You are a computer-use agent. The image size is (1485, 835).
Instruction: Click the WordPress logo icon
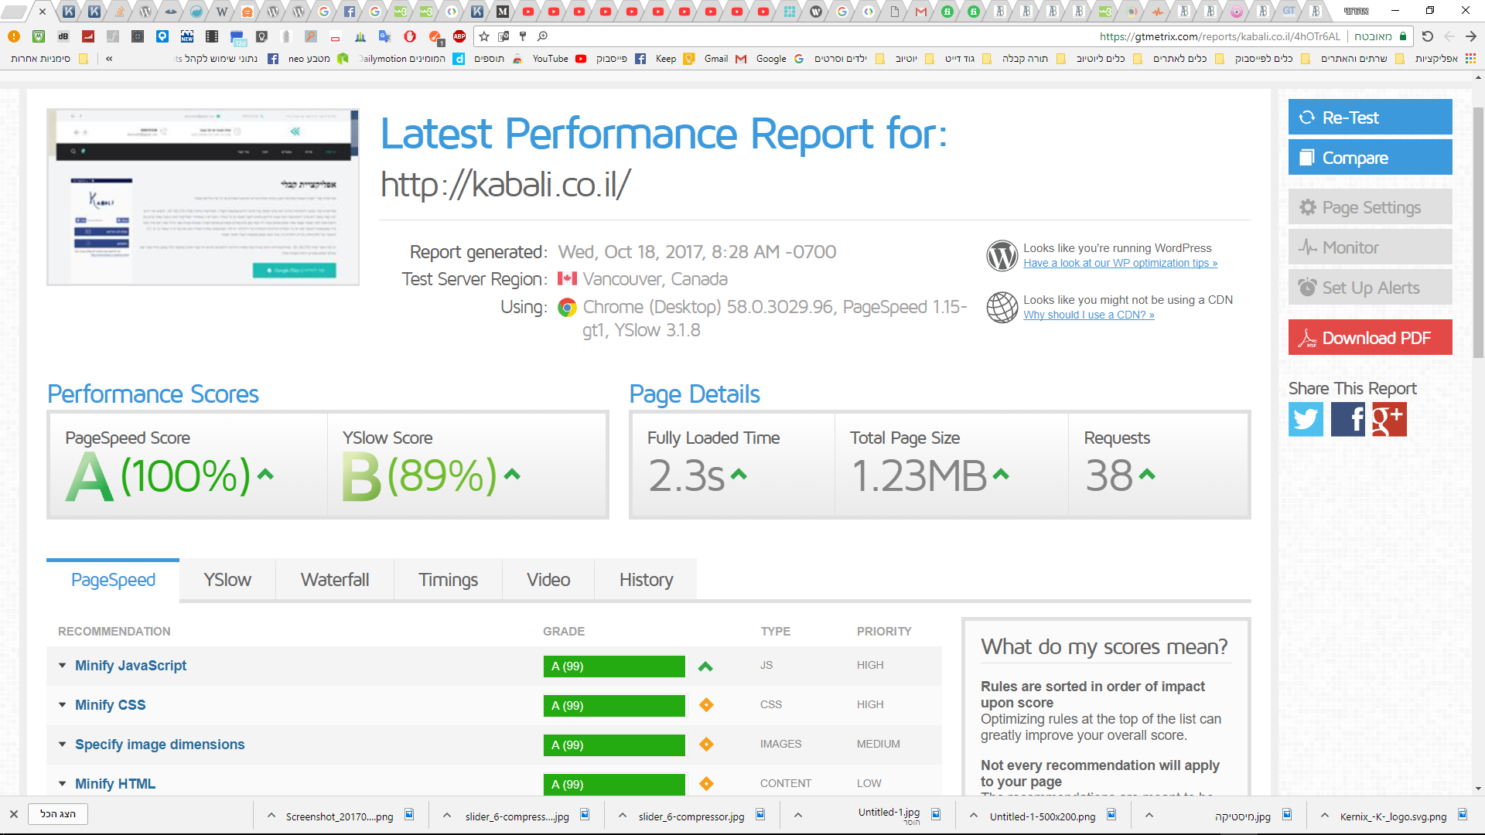tap(1002, 256)
